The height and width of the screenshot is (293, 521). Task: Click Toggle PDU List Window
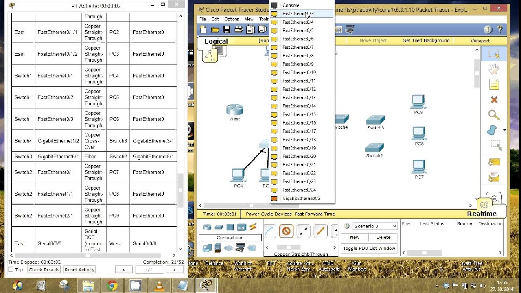(x=369, y=248)
